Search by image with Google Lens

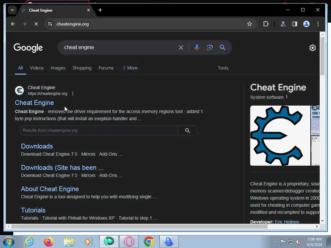coord(209,47)
